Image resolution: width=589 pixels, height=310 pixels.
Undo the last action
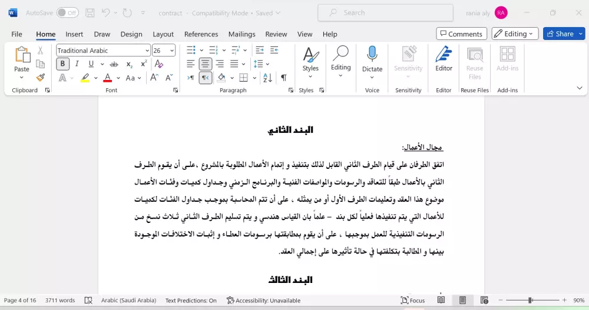click(106, 13)
